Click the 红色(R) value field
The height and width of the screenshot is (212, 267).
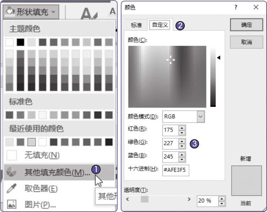(x=171, y=130)
